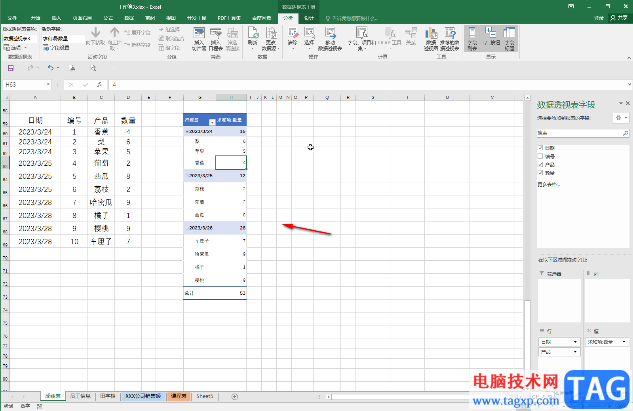633x411 pixels.
Task: Collapse the 2023/3/25 pivot group
Action: pos(187,176)
